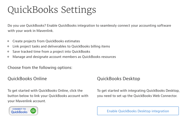
Task: Click bullet marker beside 'Manage and designate' item
Action: click(x=9, y=57)
